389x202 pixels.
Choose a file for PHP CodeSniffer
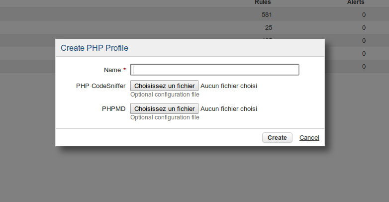click(x=164, y=86)
